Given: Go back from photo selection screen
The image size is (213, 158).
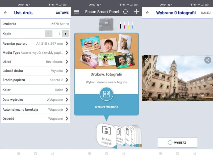Looking at the screenshot, I should click(148, 13).
